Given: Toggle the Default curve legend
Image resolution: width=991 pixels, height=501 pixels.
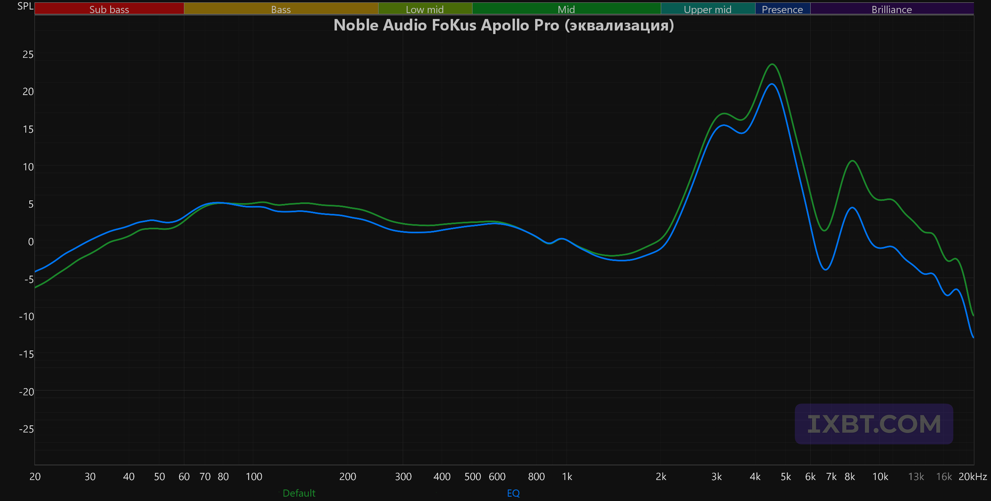Looking at the screenshot, I should (x=299, y=493).
